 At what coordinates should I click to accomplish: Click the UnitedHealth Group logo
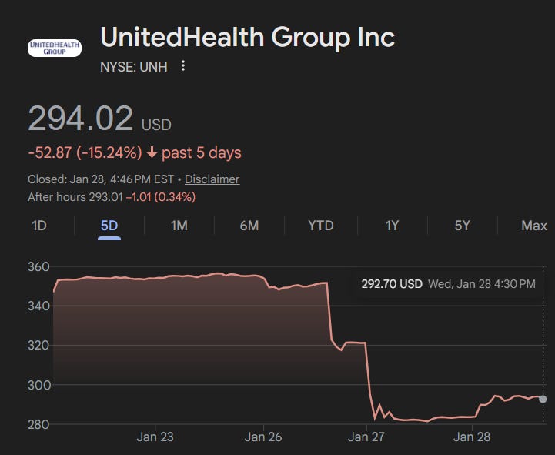coord(55,48)
